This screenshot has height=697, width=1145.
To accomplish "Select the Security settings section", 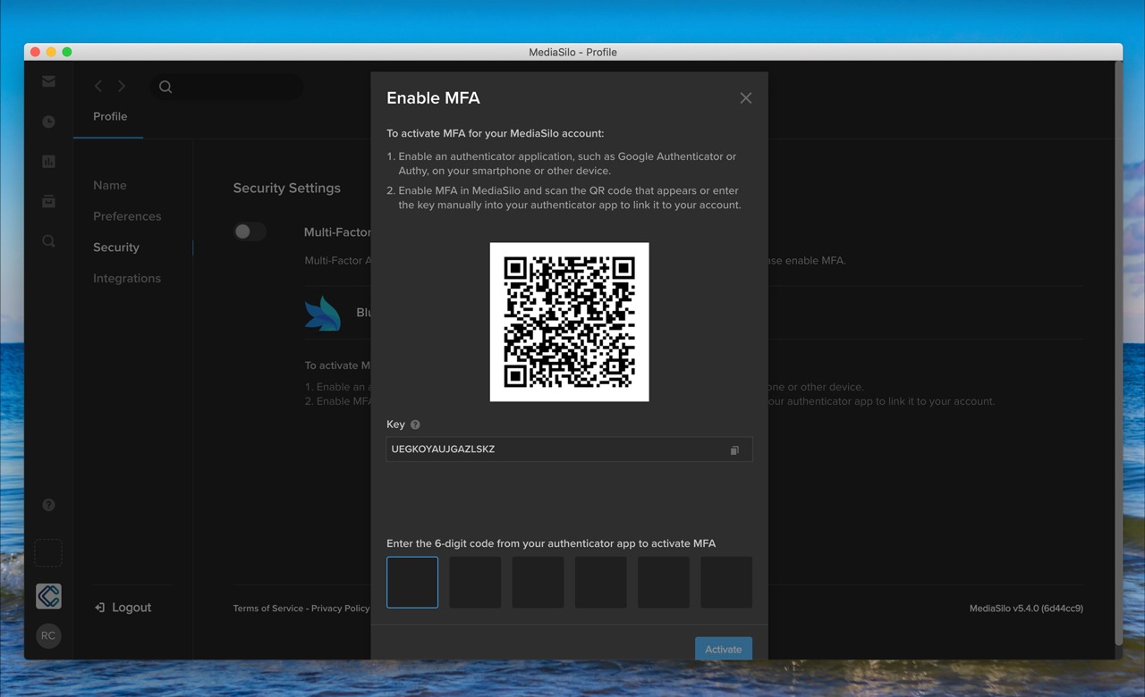I will click(x=116, y=248).
